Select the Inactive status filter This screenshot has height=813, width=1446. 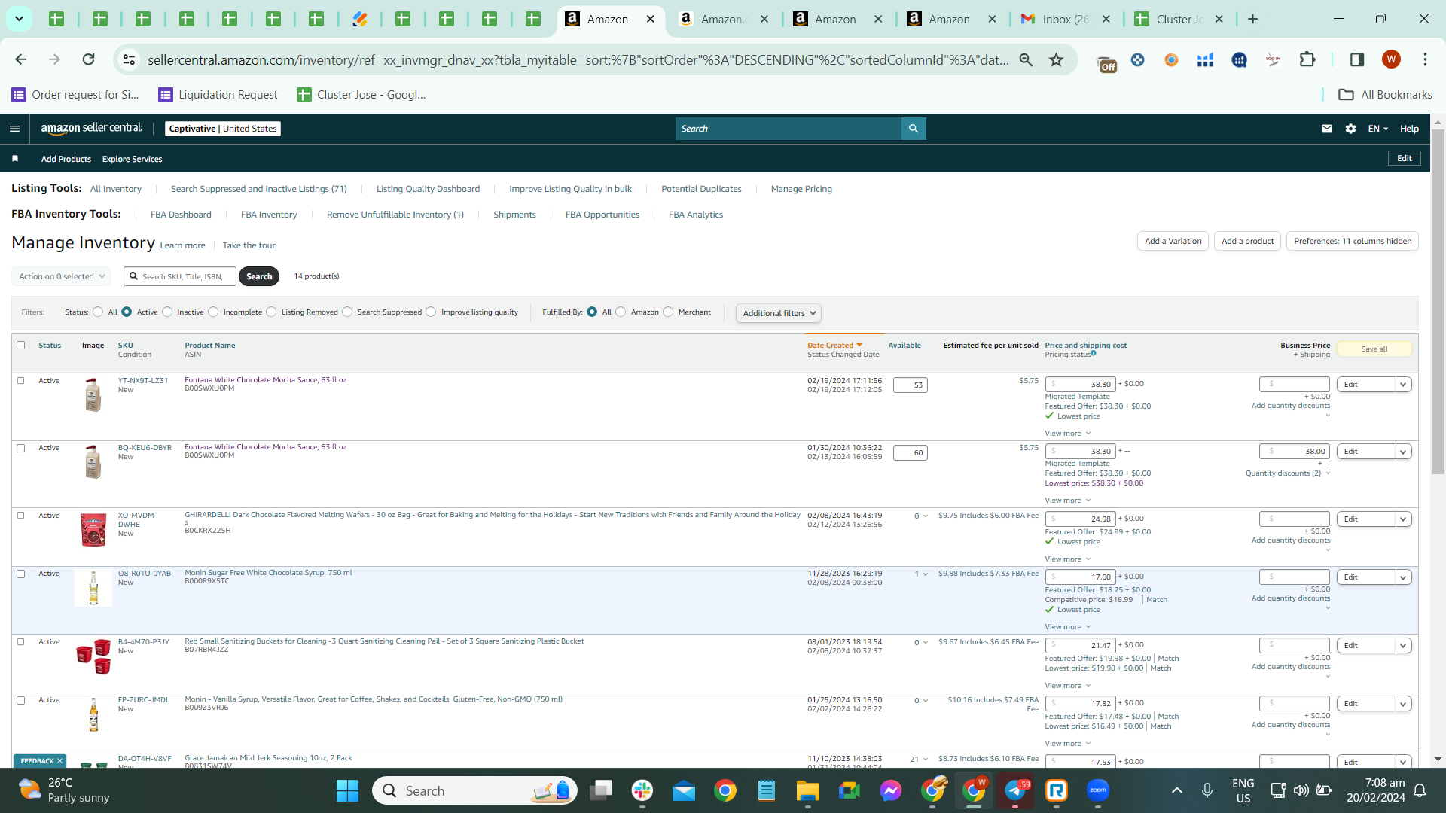(167, 312)
